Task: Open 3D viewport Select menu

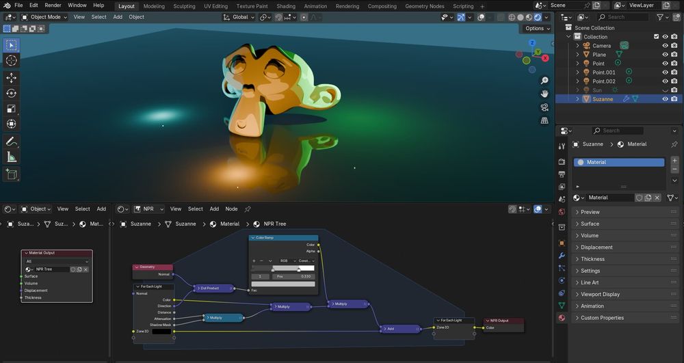Action: coord(98,17)
